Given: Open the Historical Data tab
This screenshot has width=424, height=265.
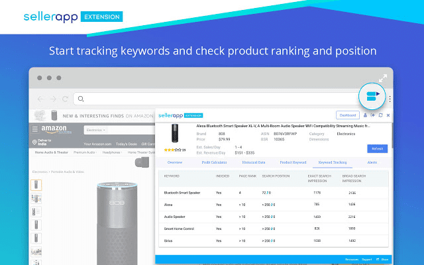Looking at the screenshot, I should [x=253, y=162].
